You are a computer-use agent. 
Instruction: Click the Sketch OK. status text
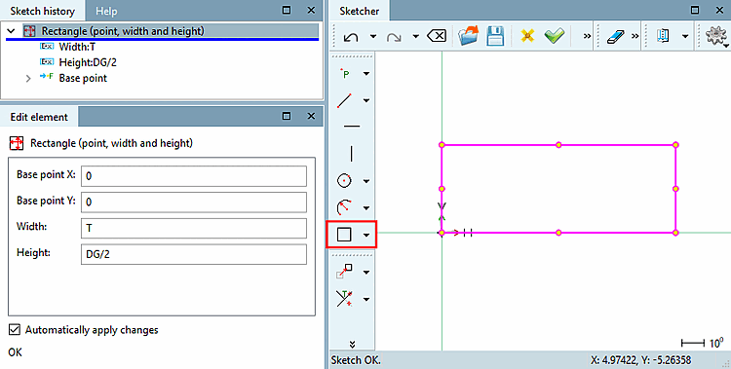[356, 360]
